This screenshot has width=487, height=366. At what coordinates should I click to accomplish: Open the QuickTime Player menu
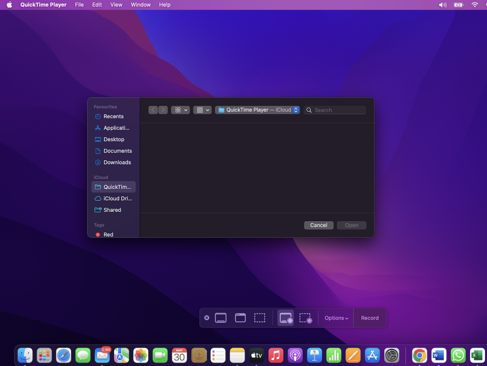pyautogui.click(x=43, y=5)
